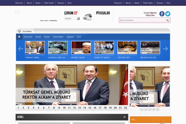Click the orange Ara box
The width and height of the screenshot is (186, 124).
point(151,119)
